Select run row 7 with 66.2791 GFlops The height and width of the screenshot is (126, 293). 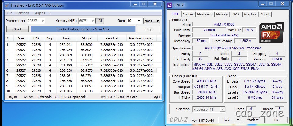(x=80, y=76)
